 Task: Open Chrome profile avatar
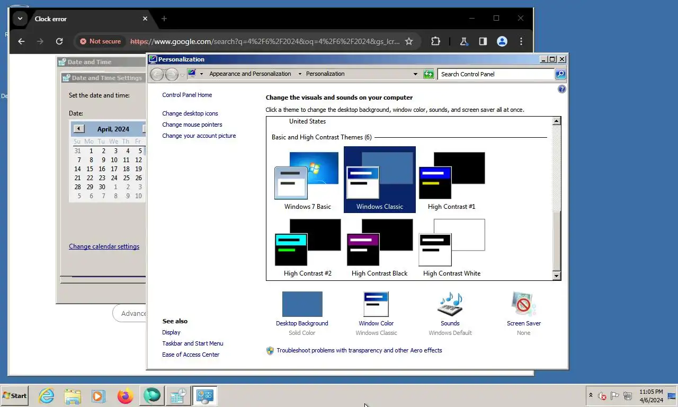click(502, 41)
